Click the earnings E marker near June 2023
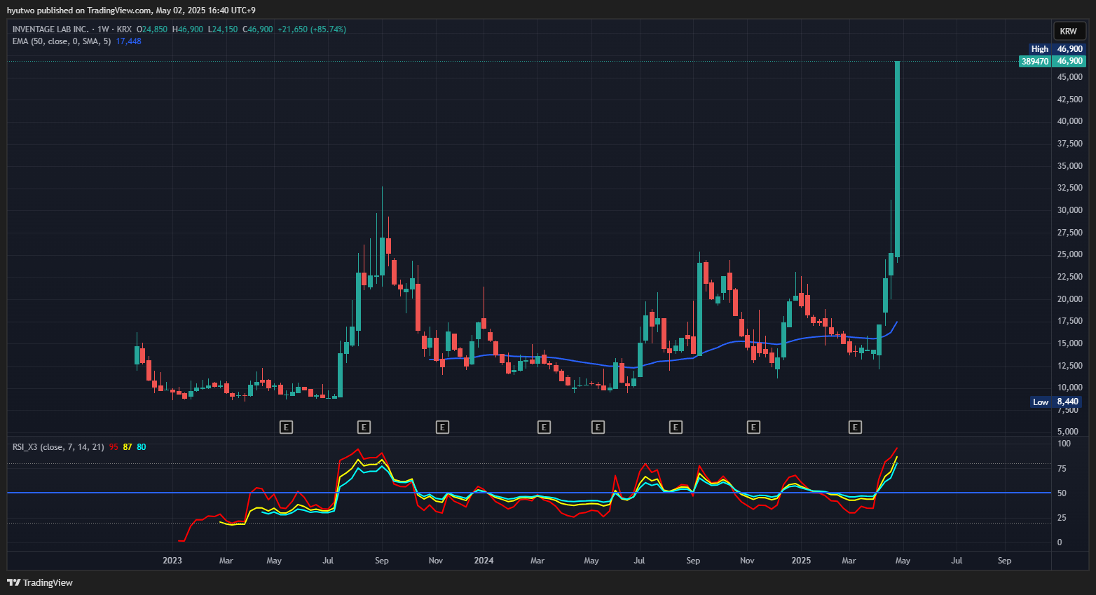The image size is (1096, 595). click(286, 427)
